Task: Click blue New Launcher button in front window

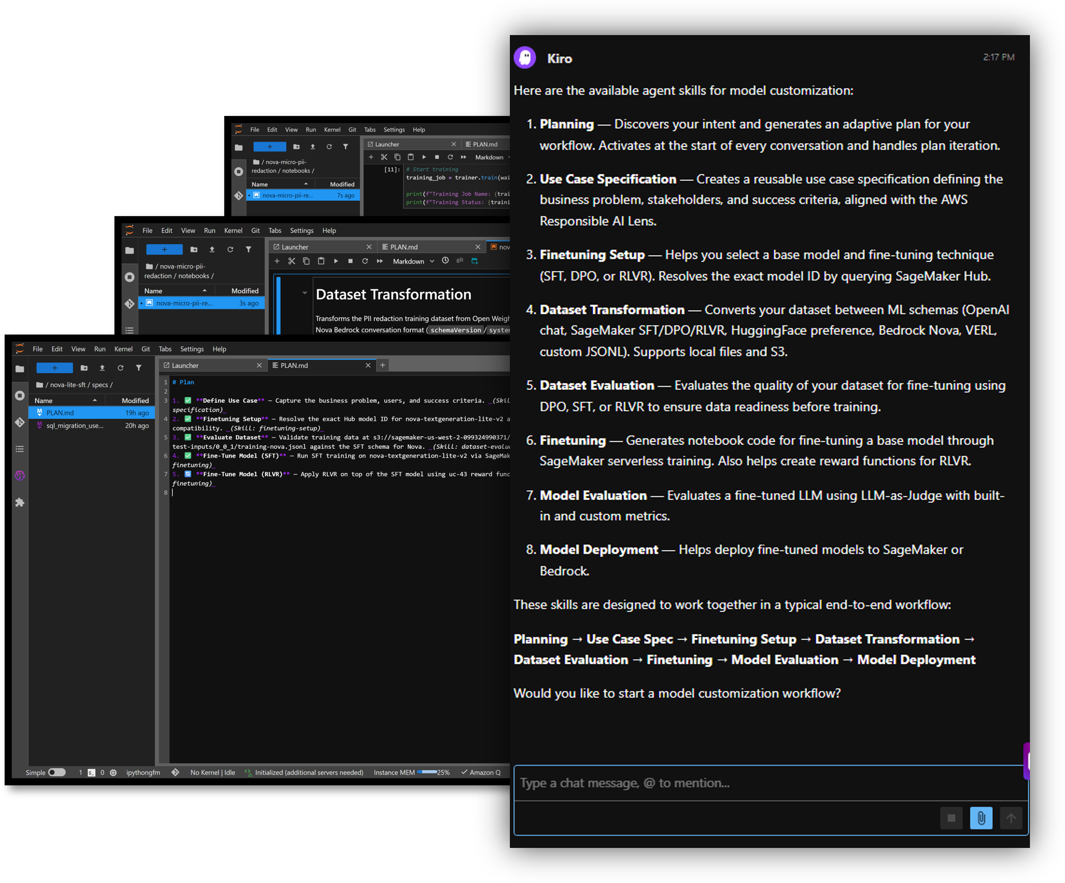Action: 54,368
